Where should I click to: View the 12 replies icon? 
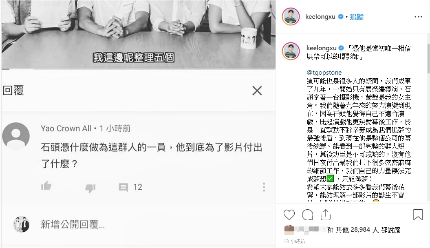(x=123, y=187)
